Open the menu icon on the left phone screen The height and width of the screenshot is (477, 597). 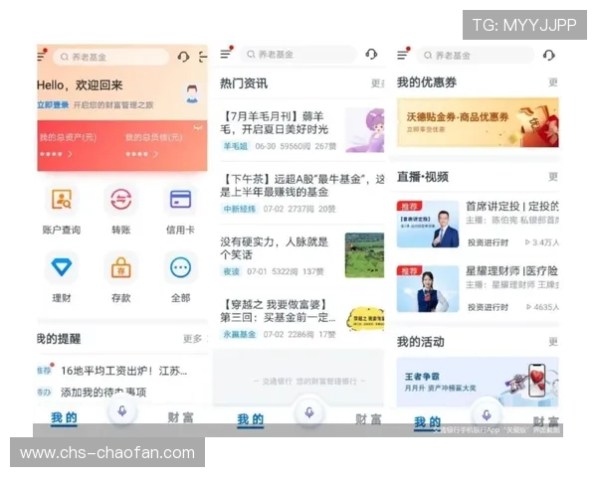[42, 56]
